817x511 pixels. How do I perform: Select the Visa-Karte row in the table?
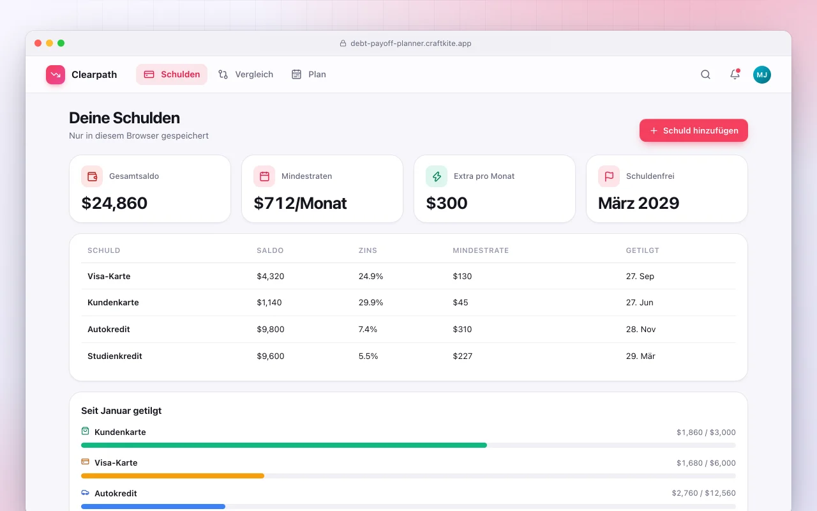tap(408, 276)
